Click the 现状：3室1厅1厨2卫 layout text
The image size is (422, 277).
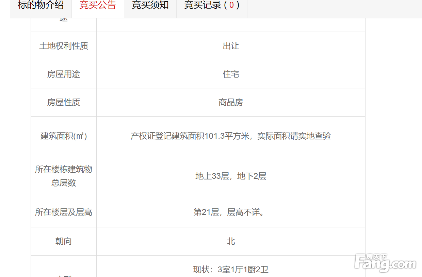coord(231,270)
